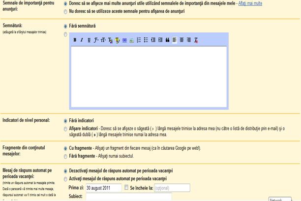Center align signature text
Viewport: 301px width, 201px height.
click(x=181, y=40)
